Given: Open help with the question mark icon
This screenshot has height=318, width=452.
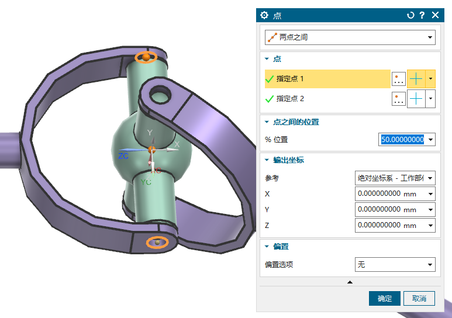Looking at the screenshot, I should pyautogui.click(x=422, y=15).
